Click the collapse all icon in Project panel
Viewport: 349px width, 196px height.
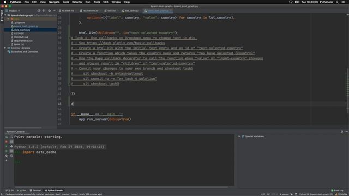[x=44, y=11]
